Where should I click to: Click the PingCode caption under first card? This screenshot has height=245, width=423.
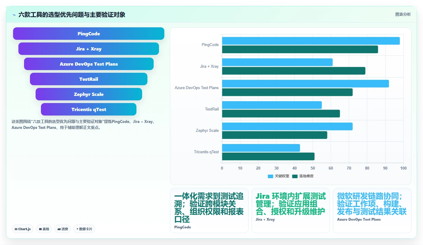point(183,227)
